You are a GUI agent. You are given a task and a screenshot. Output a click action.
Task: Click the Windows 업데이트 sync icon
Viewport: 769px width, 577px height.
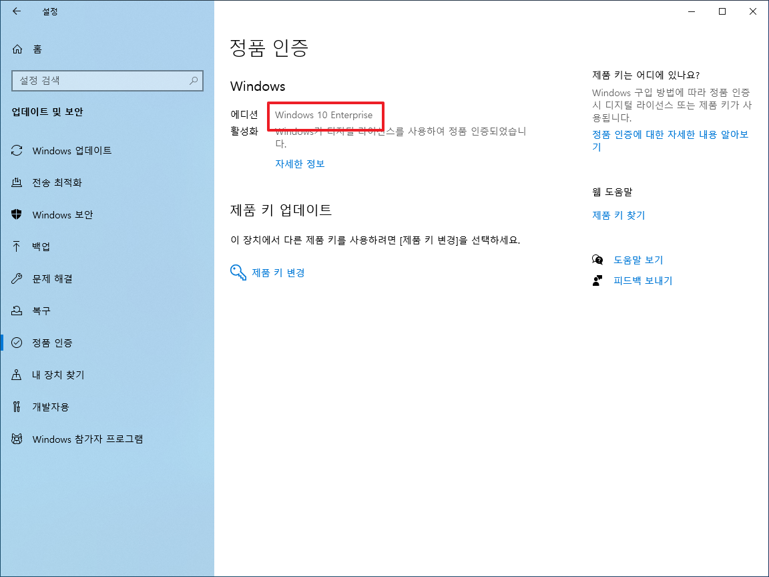[17, 151]
